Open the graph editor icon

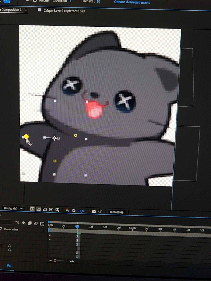42,223
